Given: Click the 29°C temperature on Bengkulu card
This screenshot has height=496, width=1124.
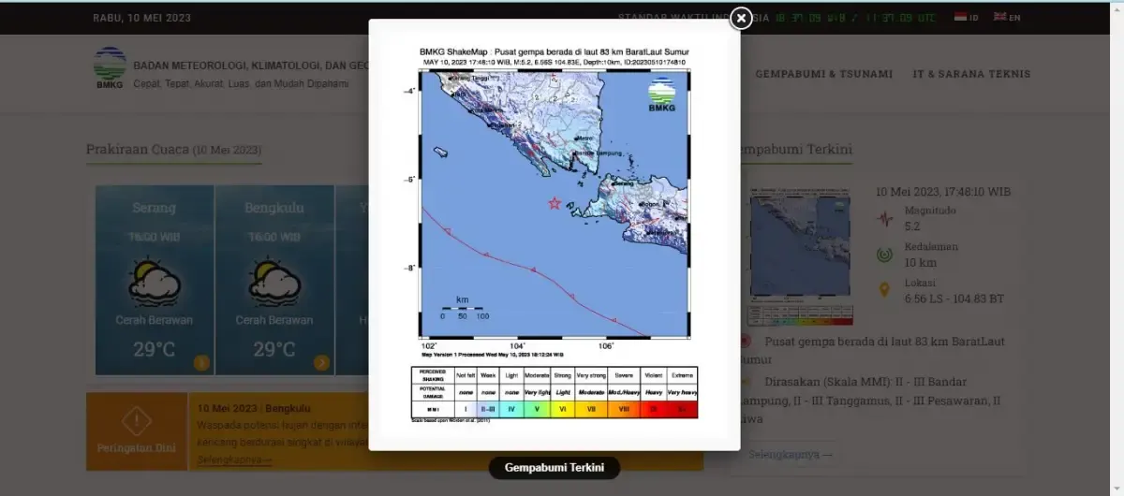Looking at the screenshot, I should (x=274, y=350).
